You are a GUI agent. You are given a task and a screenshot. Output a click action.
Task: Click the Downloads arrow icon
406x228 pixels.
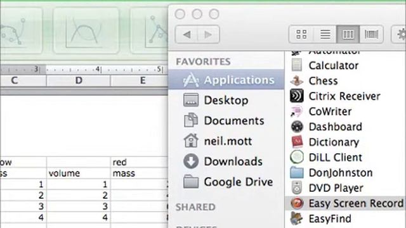[191, 161]
